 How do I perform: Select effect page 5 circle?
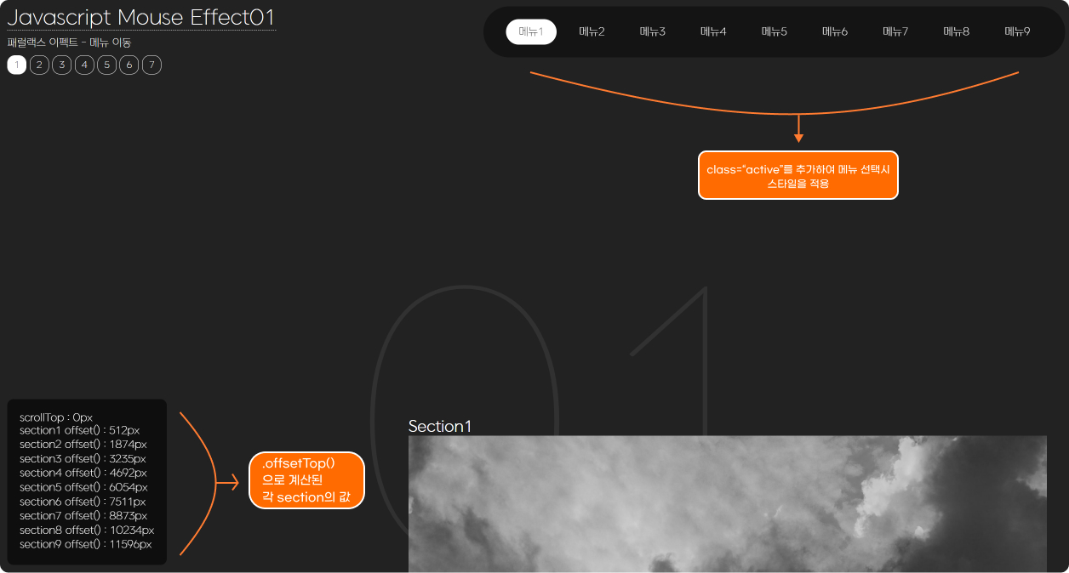coord(106,65)
